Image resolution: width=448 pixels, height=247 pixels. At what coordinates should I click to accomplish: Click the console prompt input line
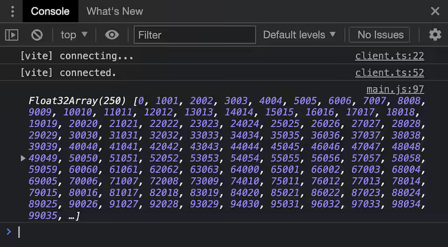pyautogui.click(x=224, y=232)
